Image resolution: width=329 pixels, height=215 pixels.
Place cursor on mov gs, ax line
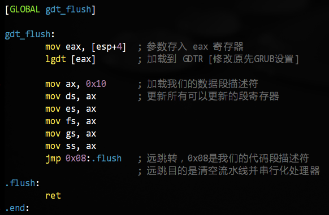point(71,134)
